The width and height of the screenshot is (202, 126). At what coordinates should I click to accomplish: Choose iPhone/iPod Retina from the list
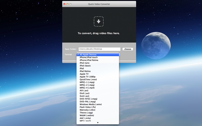tap(98, 60)
